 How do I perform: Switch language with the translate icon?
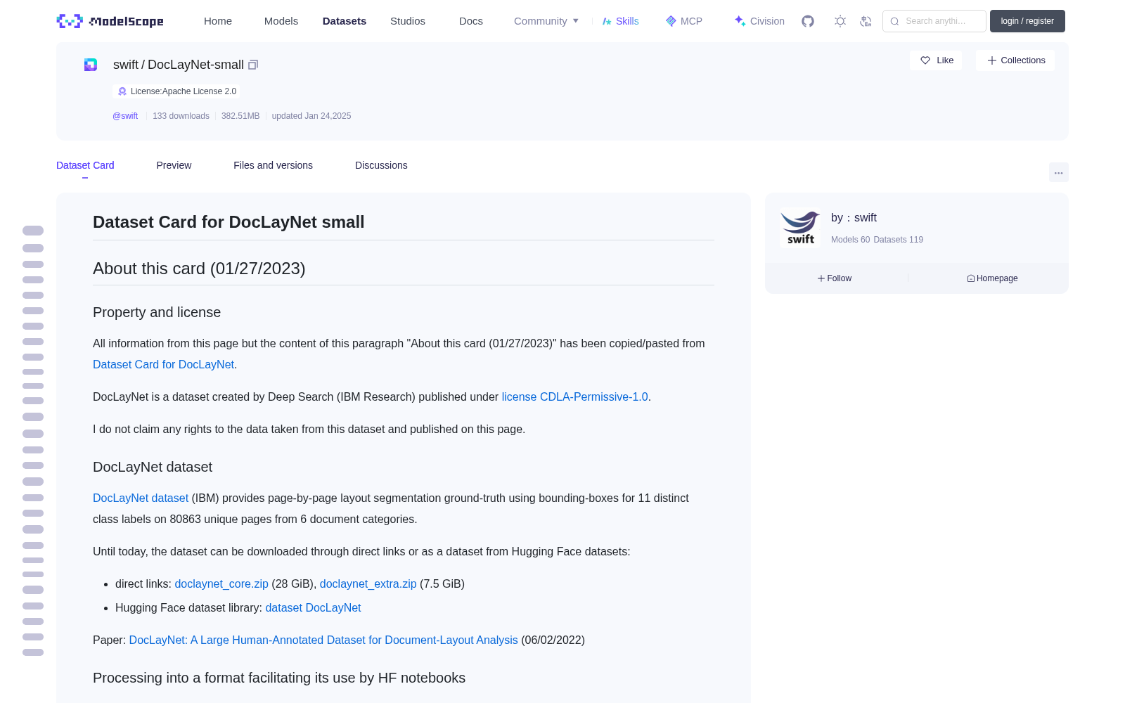tap(866, 21)
